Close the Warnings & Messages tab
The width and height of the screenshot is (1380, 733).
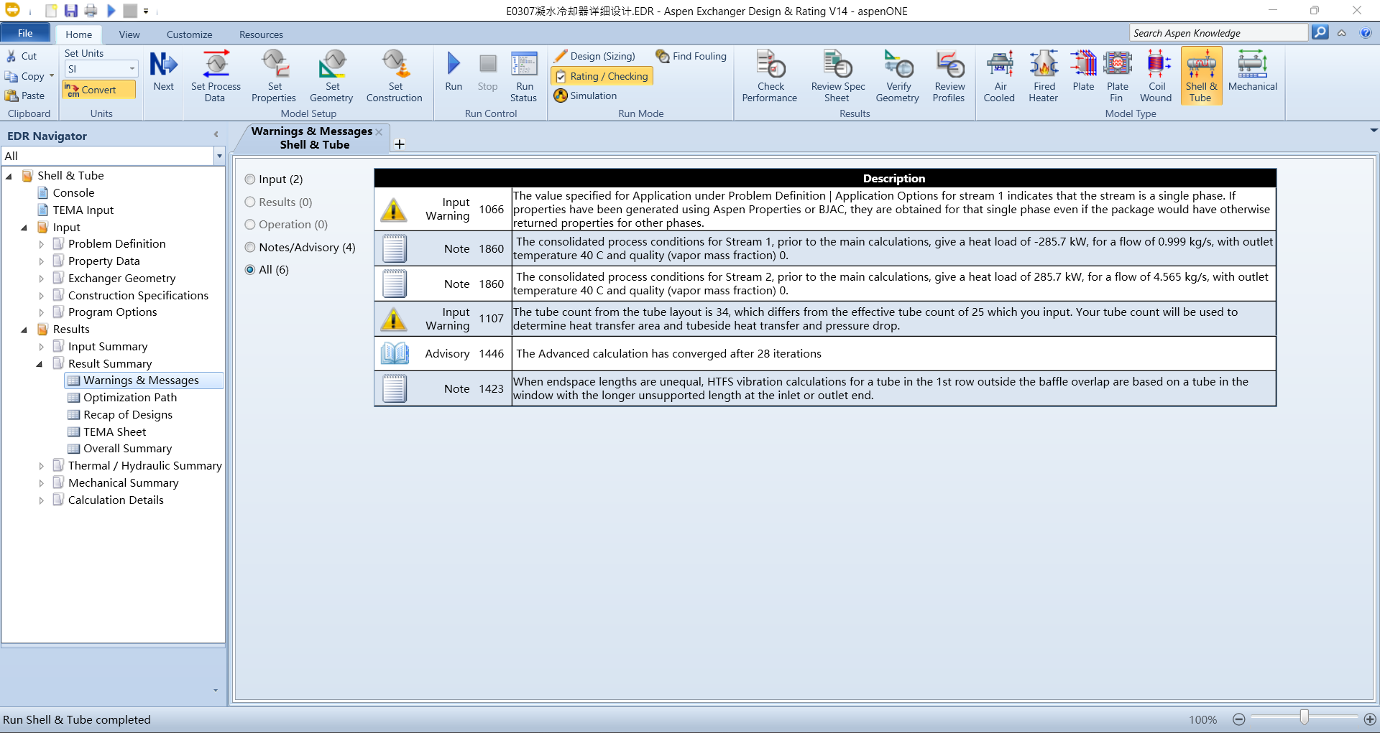point(379,131)
